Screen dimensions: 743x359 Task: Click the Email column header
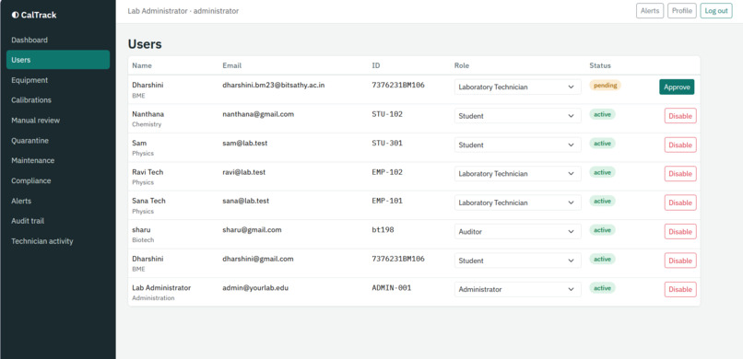click(x=231, y=65)
